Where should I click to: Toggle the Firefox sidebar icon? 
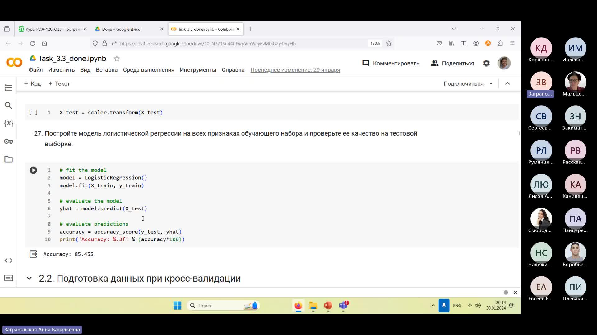pos(463,43)
